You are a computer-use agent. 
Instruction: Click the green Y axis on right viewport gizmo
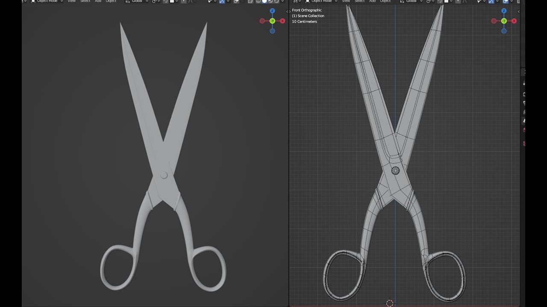(504, 21)
